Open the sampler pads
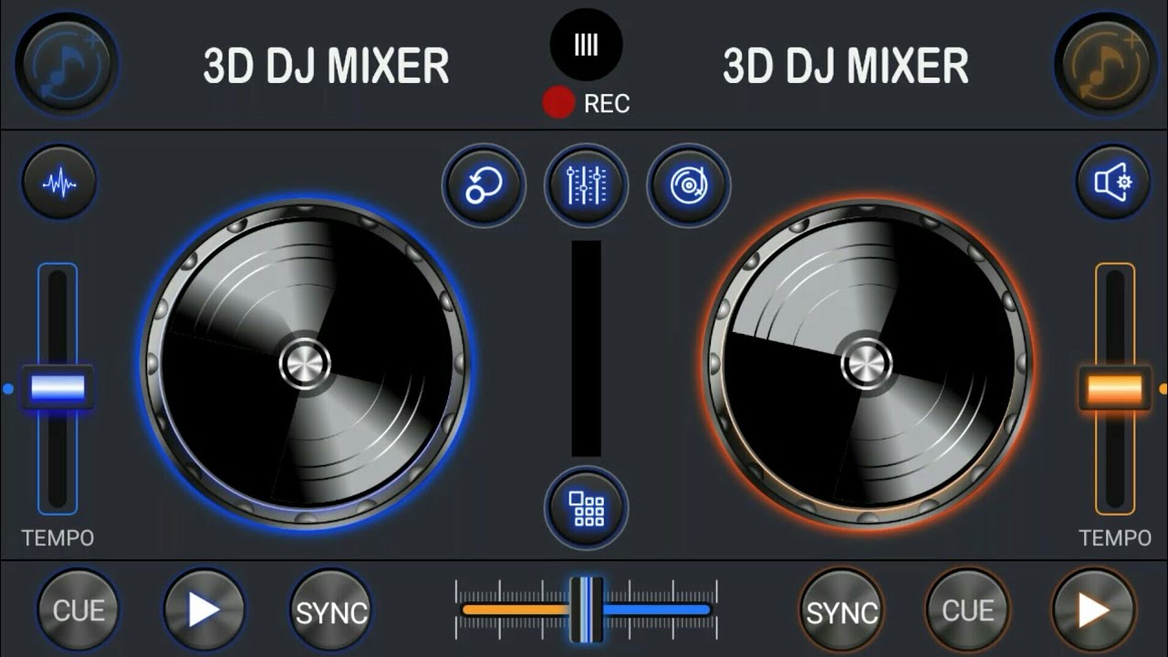This screenshot has width=1168, height=657. (586, 509)
